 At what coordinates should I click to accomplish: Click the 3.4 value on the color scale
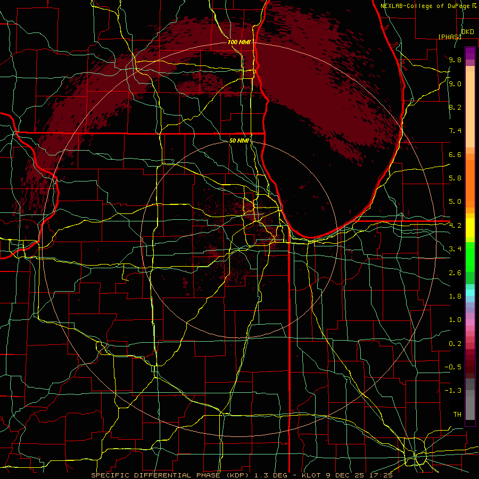455,249
